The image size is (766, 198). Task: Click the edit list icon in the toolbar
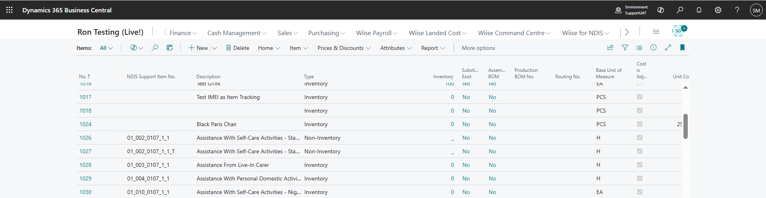point(170,48)
